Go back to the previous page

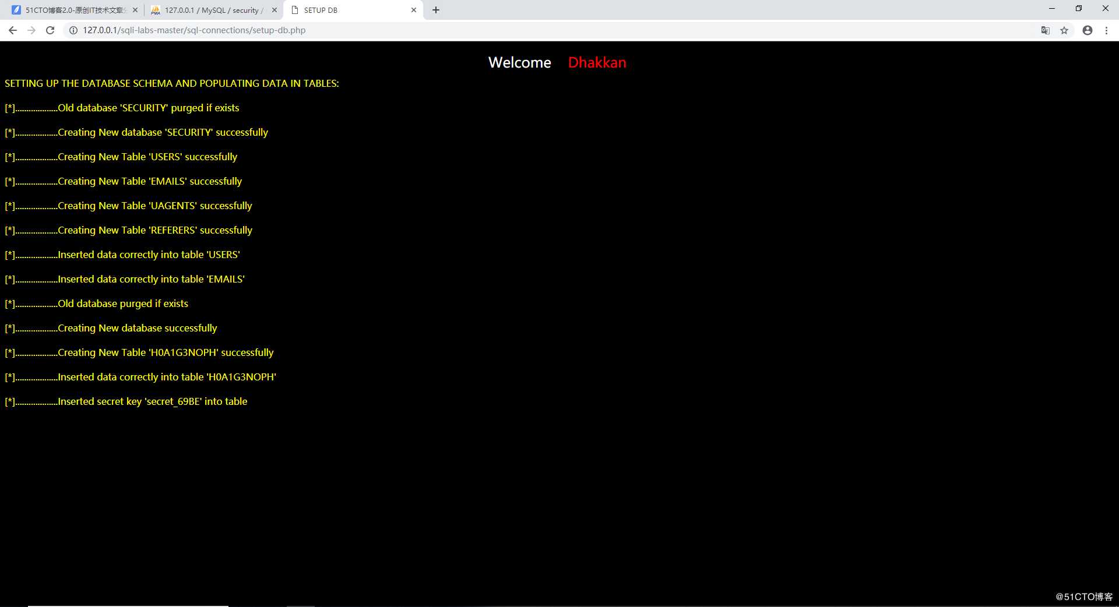13,30
